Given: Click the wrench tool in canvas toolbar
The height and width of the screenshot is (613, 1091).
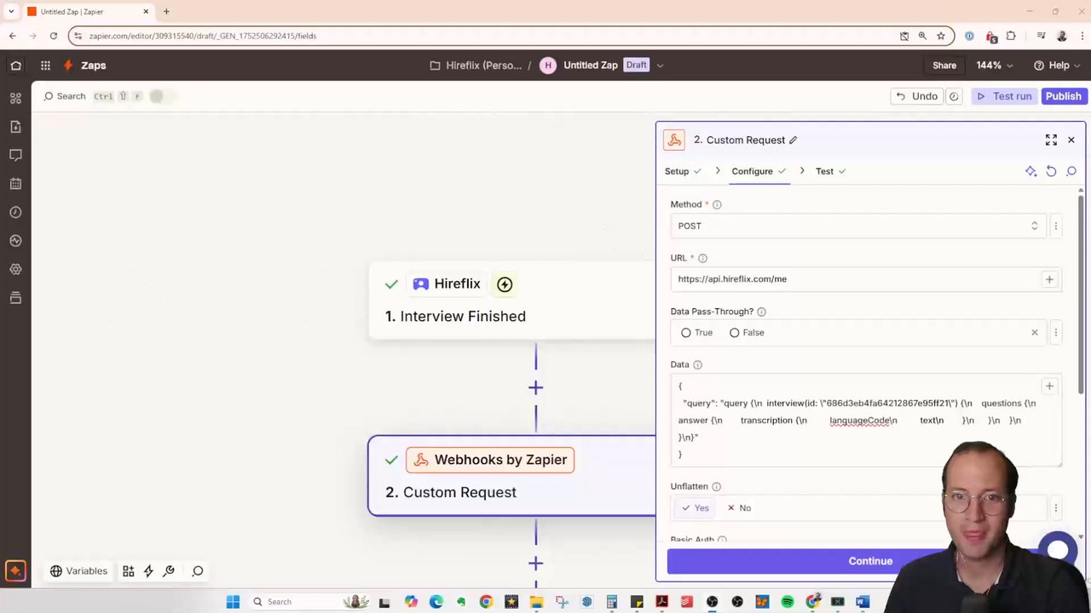Looking at the screenshot, I should pyautogui.click(x=169, y=571).
